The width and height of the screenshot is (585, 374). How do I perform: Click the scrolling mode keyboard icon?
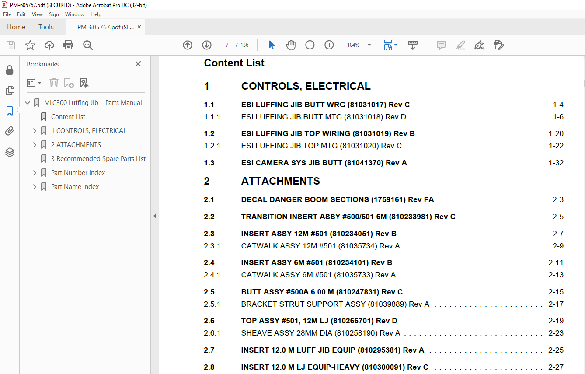coord(413,45)
